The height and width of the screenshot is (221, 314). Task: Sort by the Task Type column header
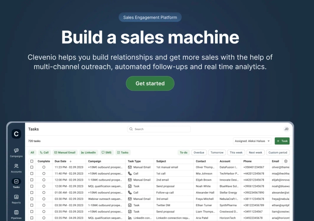pyautogui.click(x=134, y=161)
